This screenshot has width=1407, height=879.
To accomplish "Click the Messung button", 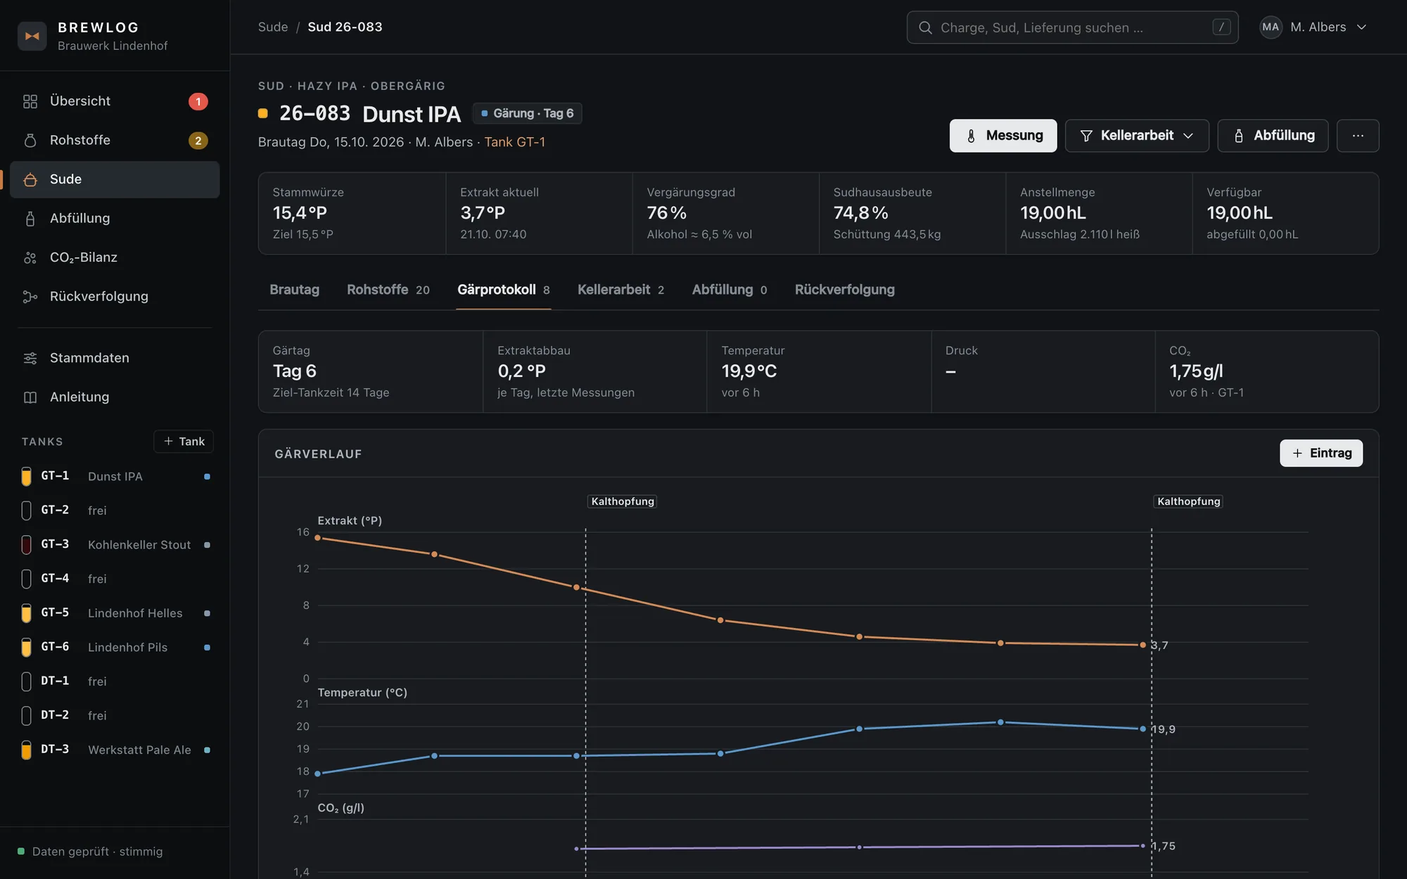I will (1003, 136).
